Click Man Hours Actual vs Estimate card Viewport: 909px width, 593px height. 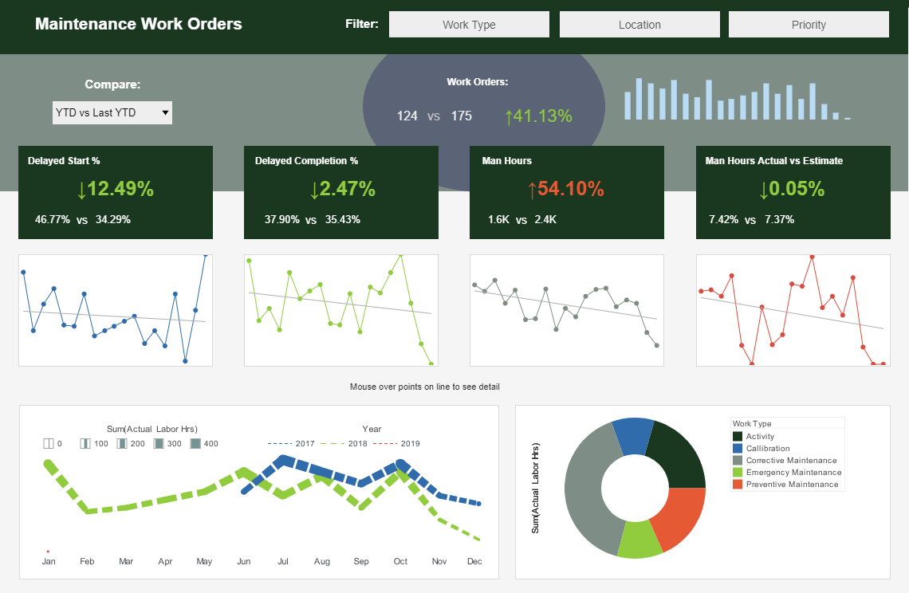point(793,192)
